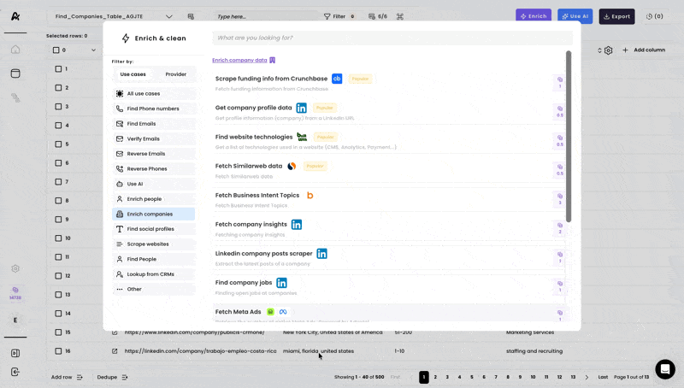Click Meta logo on Fetch Meta Ads
684x388 pixels.
click(x=283, y=312)
